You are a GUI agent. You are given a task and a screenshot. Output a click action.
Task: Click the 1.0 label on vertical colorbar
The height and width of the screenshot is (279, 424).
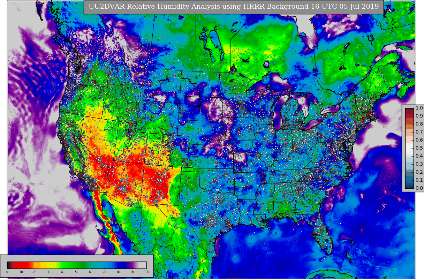coord(419,108)
